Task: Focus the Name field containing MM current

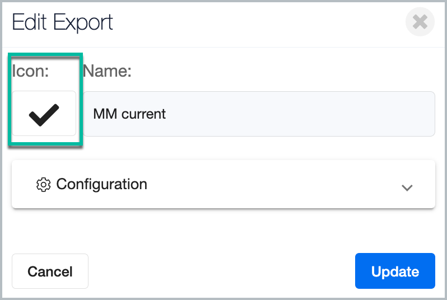Action: [259, 114]
